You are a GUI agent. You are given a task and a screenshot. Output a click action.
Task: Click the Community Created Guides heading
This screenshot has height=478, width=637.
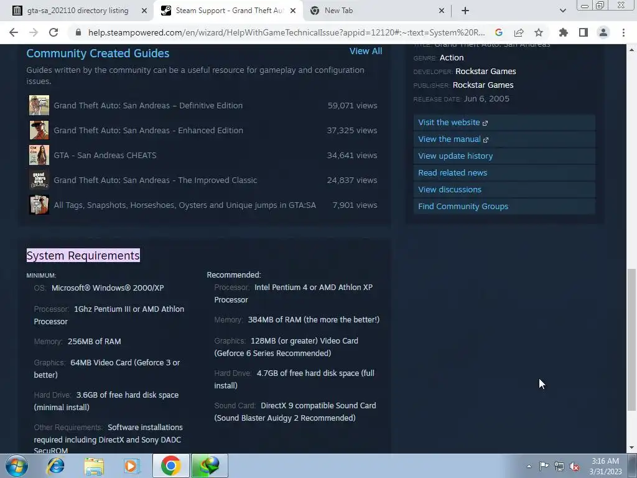click(98, 54)
